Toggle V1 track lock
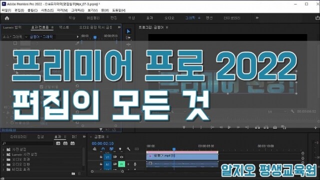 point(101,157)
